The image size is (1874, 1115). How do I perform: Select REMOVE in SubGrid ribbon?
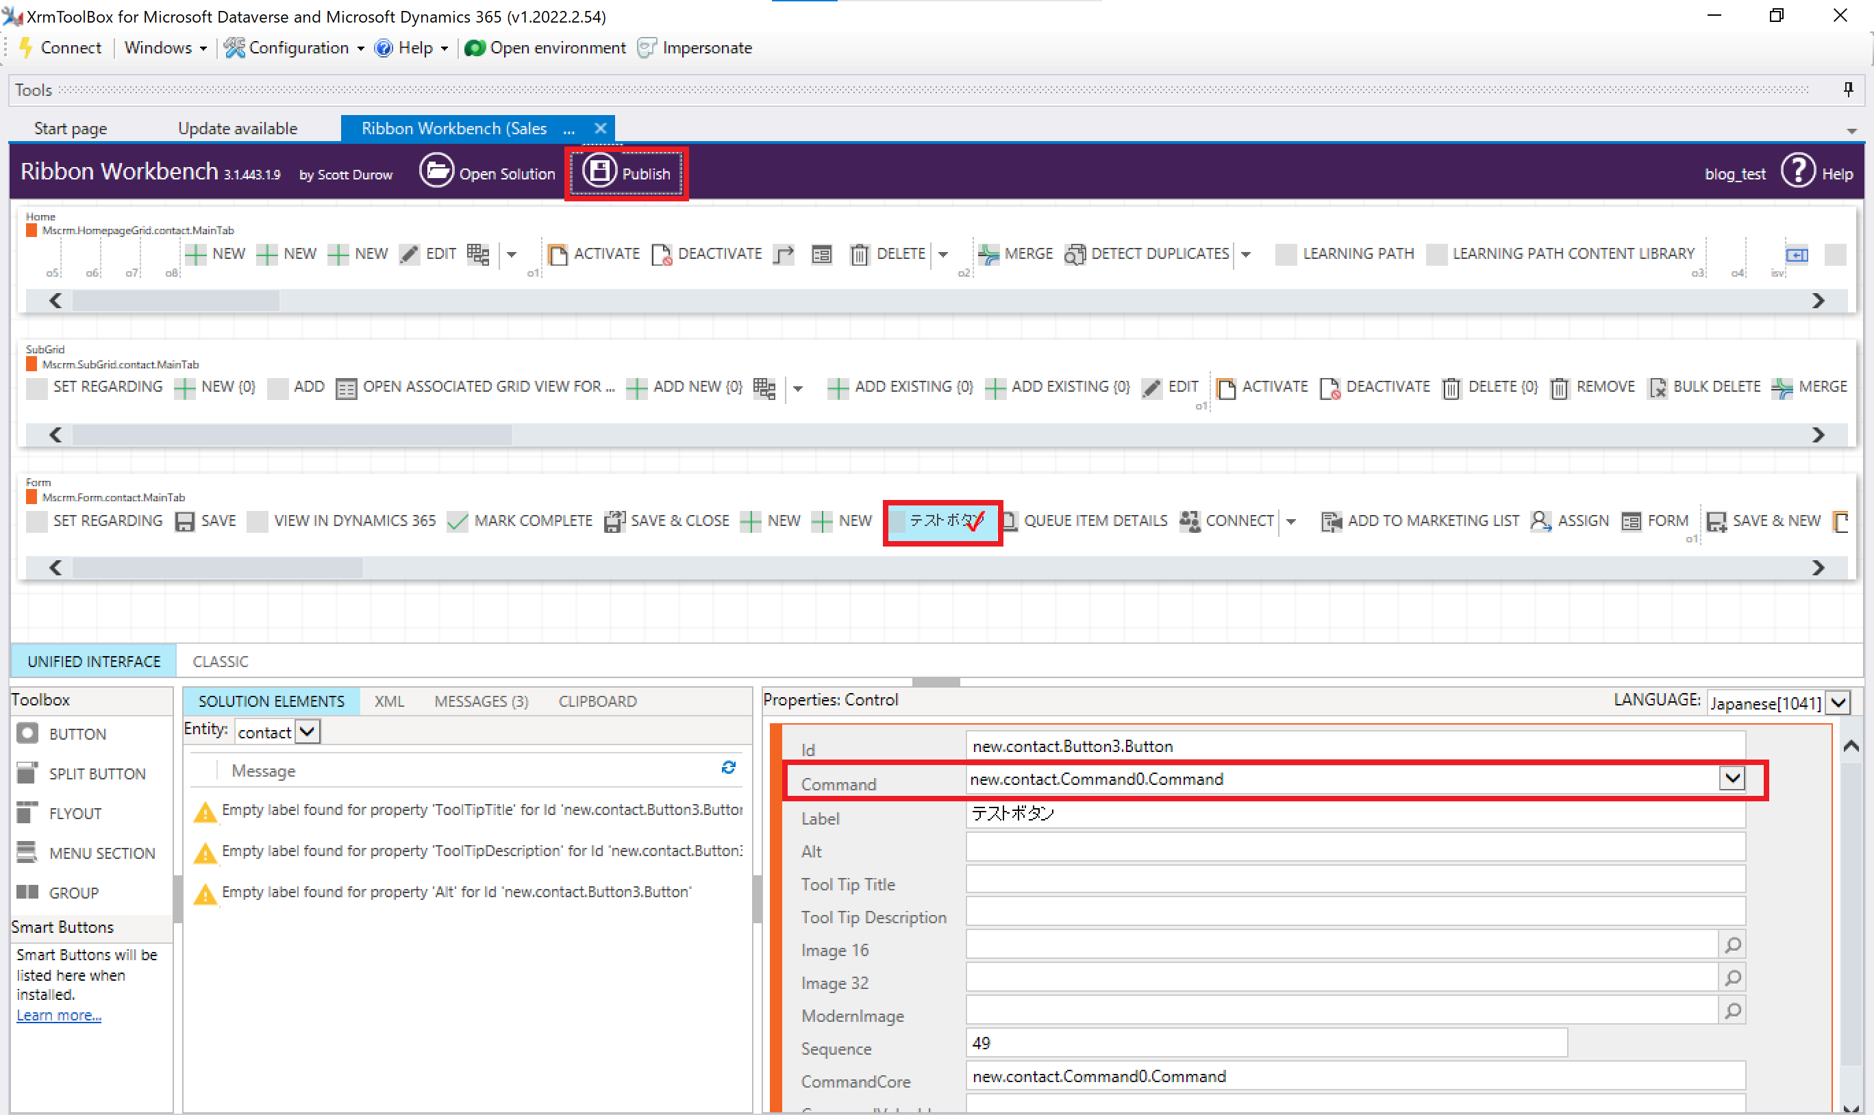1592,387
